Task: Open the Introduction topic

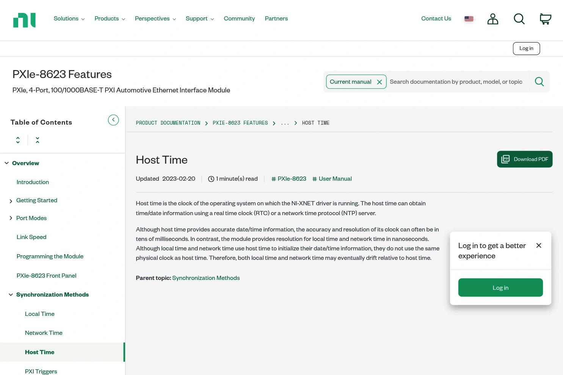Action: coord(33,182)
